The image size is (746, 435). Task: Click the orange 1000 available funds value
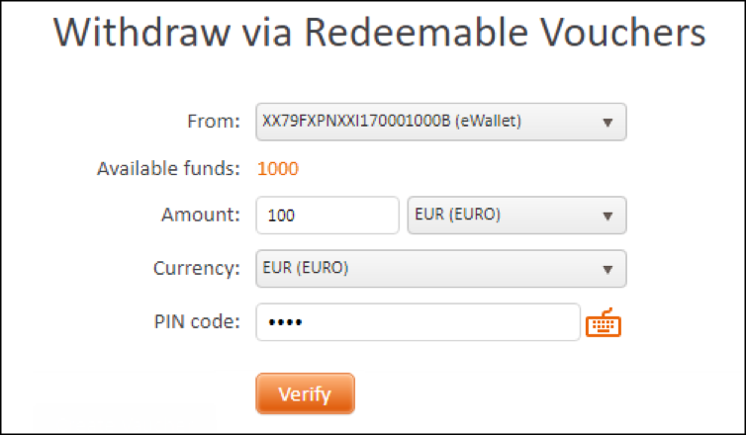coord(278,169)
